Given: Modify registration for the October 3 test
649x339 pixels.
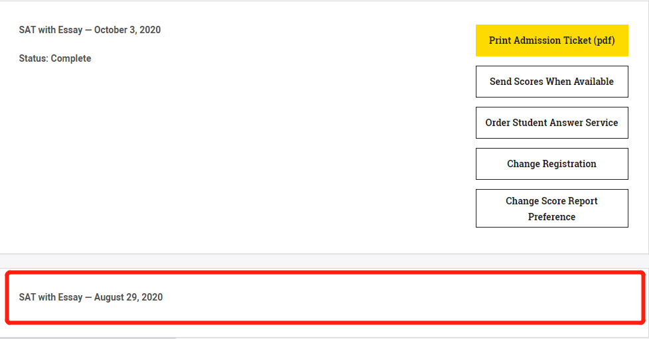Looking at the screenshot, I should click(x=551, y=164).
